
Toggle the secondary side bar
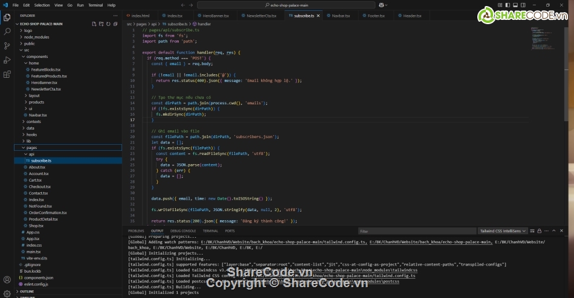tap(523, 5)
